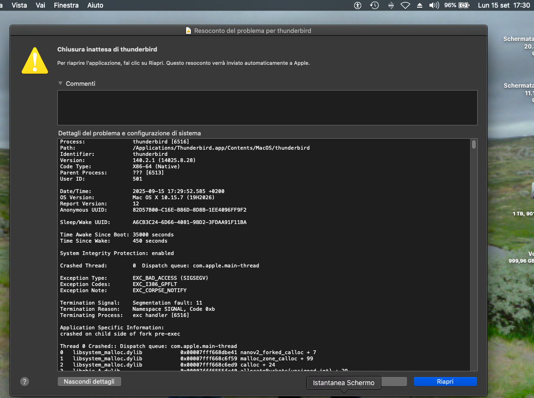534x398 pixels.
Task: Click the Bluetooth status icon
Action: tap(391, 5)
